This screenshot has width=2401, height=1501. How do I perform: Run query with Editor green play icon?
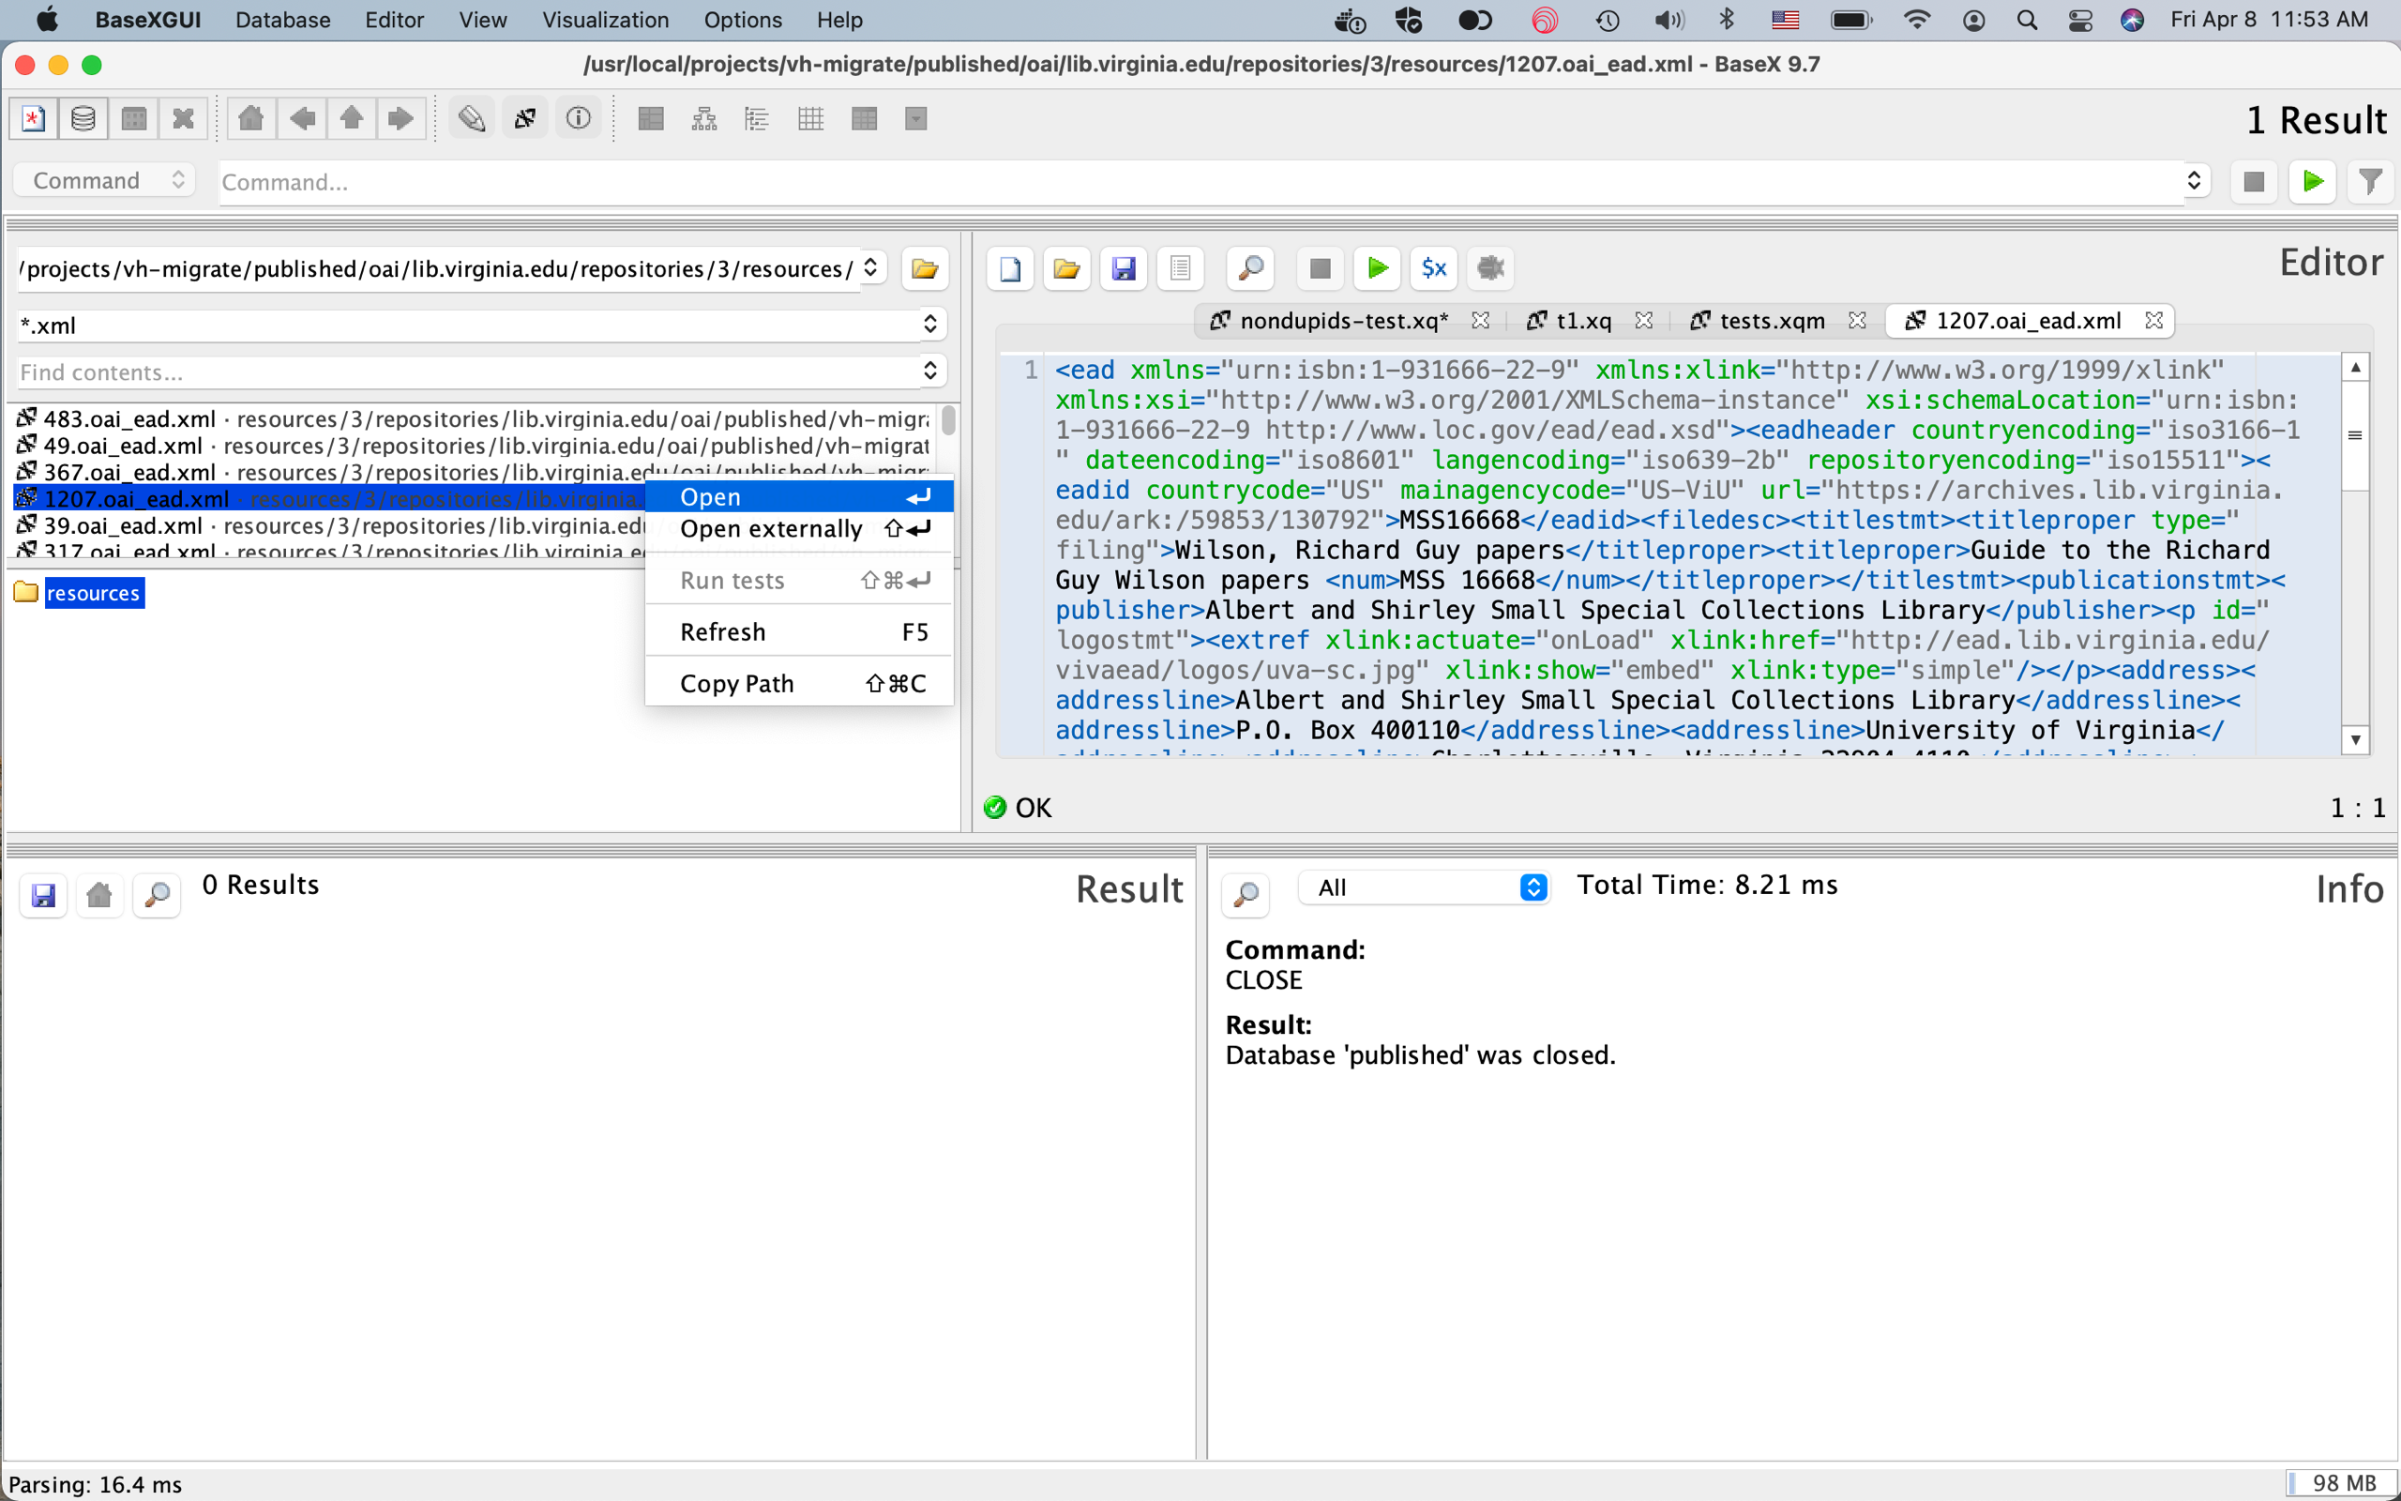click(1377, 268)
